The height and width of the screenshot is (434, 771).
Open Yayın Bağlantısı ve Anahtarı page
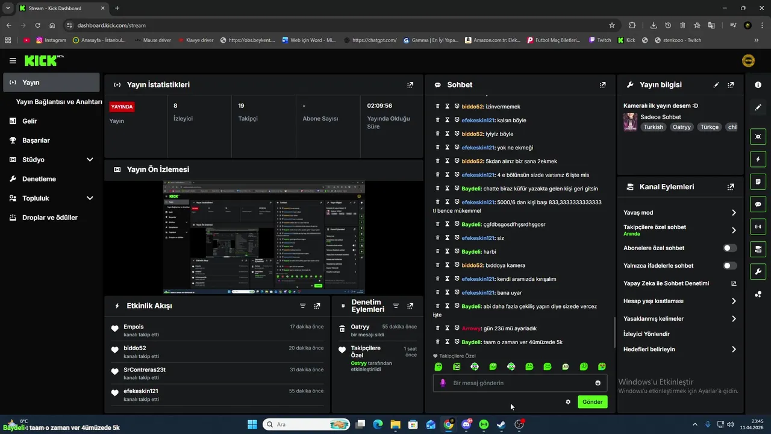[x=59, y=102]
